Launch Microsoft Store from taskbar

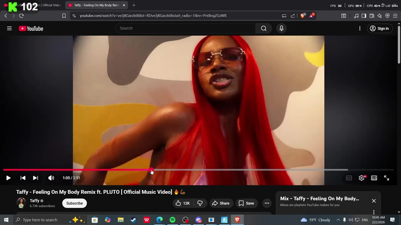pos(95,220)
